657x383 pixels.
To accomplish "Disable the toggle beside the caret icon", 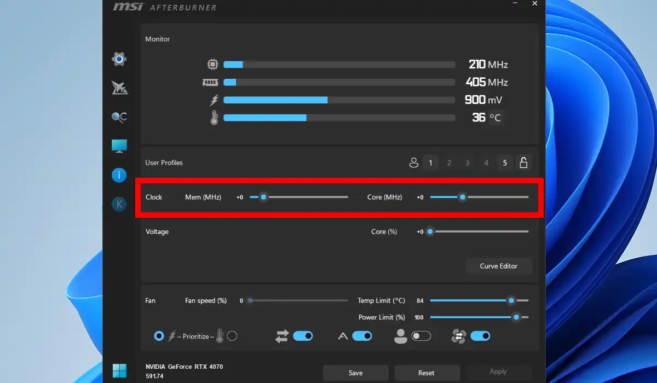I will click(362, 336).
